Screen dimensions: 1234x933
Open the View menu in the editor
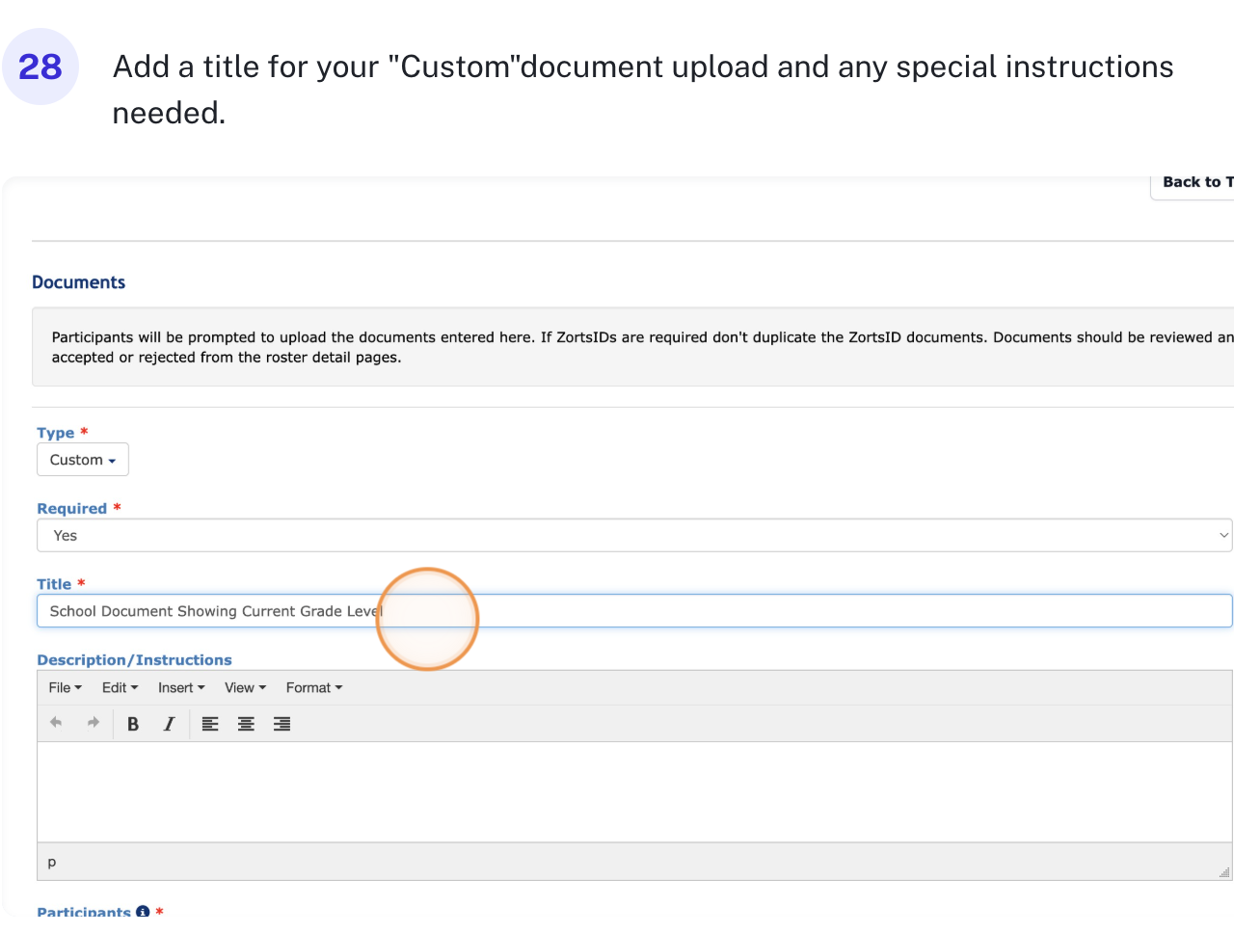(245, 687)
